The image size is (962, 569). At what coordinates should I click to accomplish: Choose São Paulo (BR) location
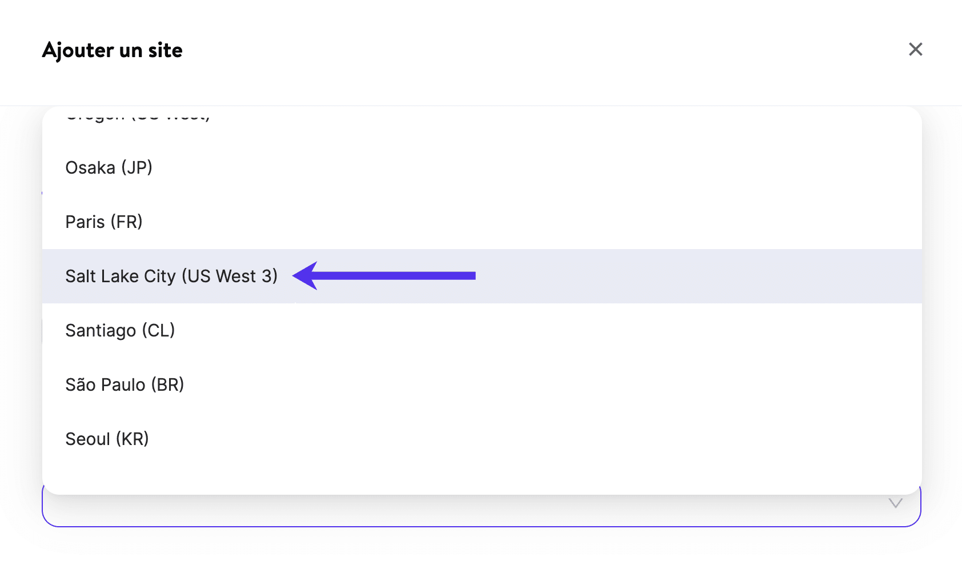pos(125,384)
